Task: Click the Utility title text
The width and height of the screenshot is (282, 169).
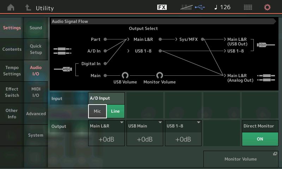Action: click(x=45, y=8)
